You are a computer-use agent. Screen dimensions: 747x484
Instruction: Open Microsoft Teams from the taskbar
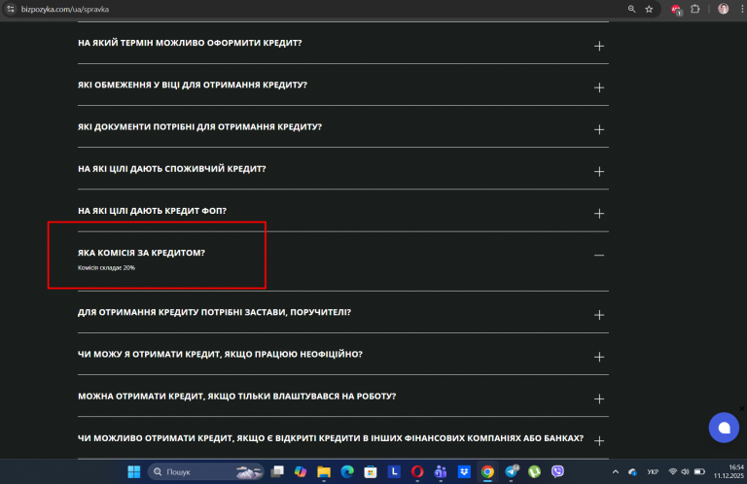click(x=441, y=471)
